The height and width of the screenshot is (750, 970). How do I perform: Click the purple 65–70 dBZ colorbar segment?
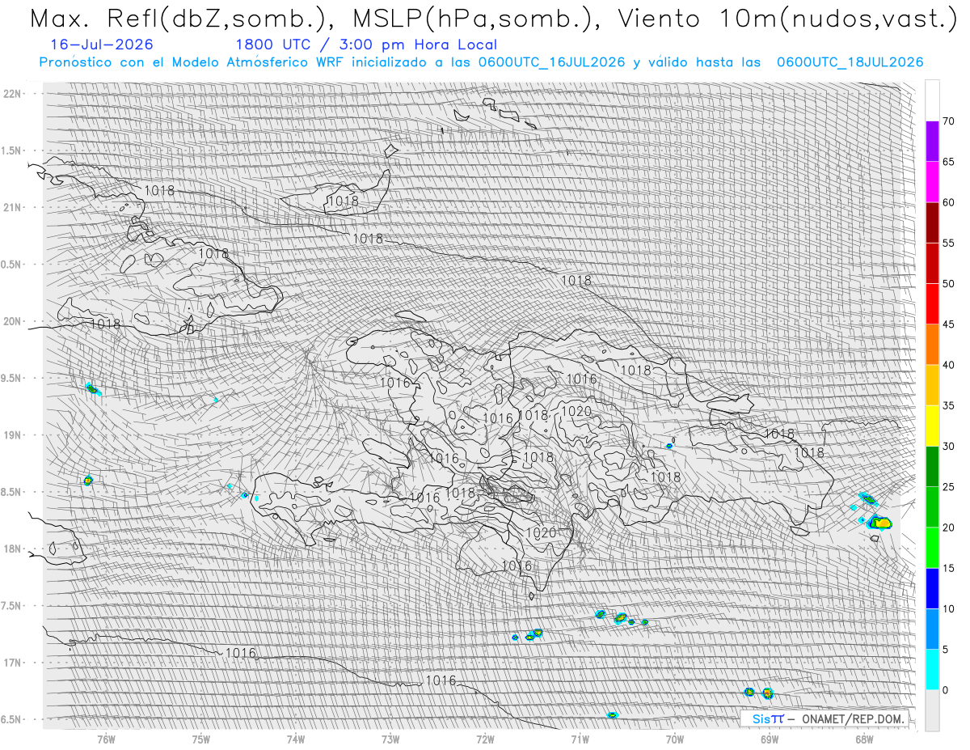(932, 142)
